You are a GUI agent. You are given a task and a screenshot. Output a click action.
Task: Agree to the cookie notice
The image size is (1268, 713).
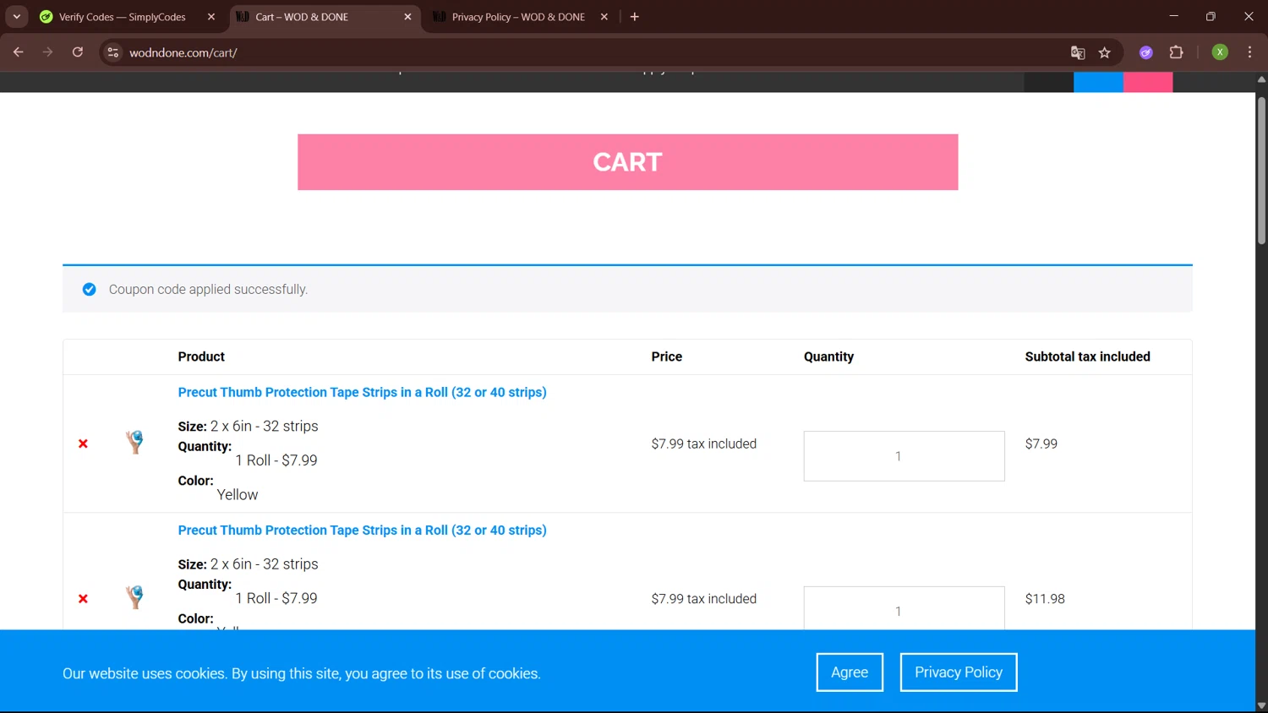[x=850, y=672]
